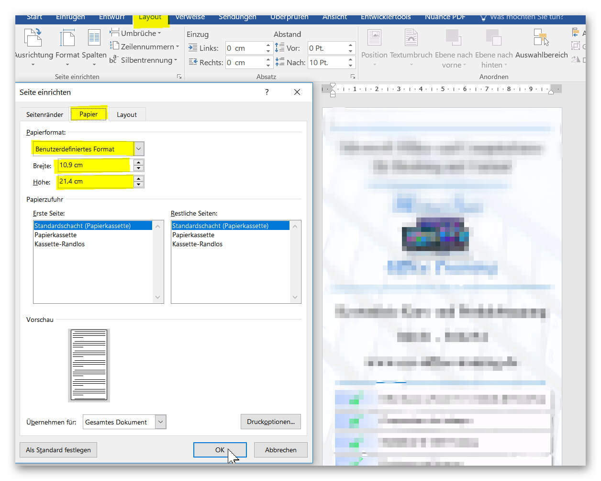The width and height of the screenshot is (601, 481).
Task: Click the Nach spacing input field
Action: click(327, 62)
